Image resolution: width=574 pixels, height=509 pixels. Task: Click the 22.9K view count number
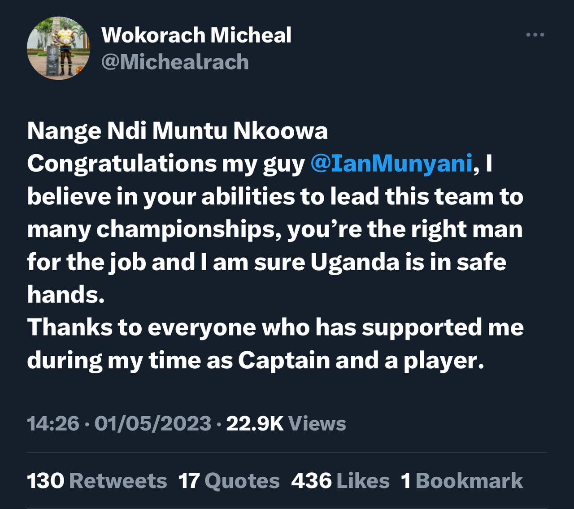(255, 423)
